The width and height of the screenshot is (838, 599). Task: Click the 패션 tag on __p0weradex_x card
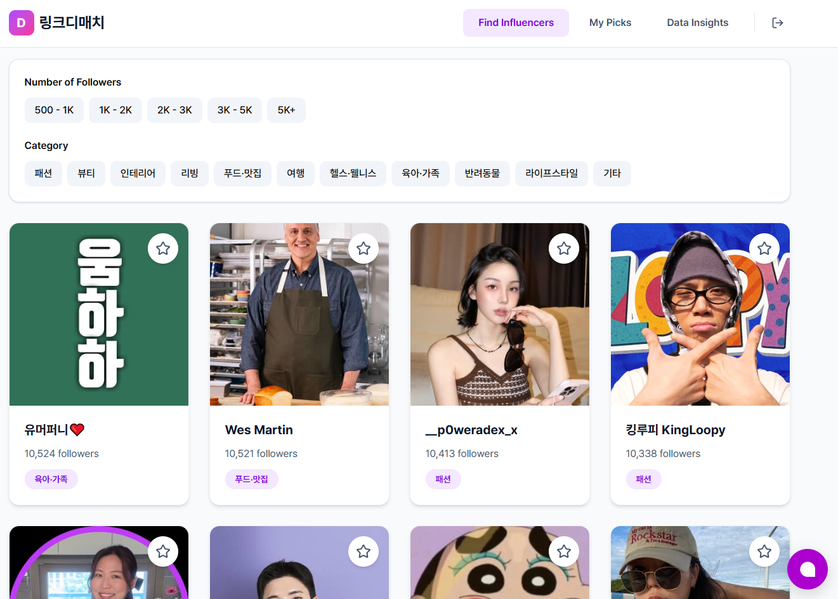(x=443, y=479)
